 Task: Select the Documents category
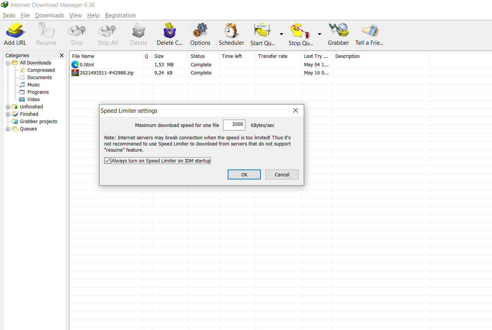pos(39,78)
